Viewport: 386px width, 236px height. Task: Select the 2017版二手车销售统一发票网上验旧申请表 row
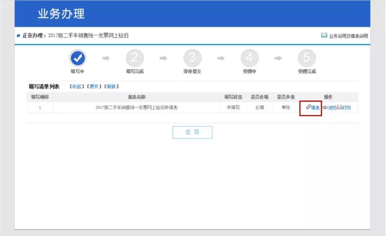(137, 107)
